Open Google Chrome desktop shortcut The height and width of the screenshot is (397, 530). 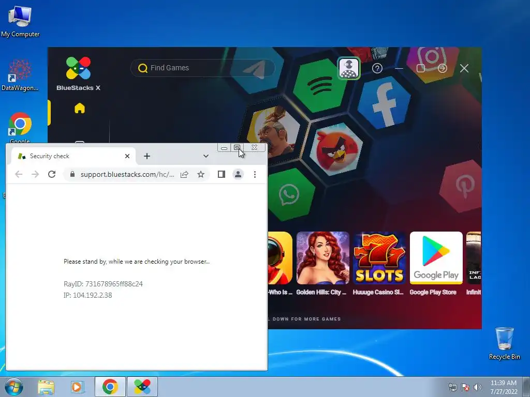click(x=20, y=128)
